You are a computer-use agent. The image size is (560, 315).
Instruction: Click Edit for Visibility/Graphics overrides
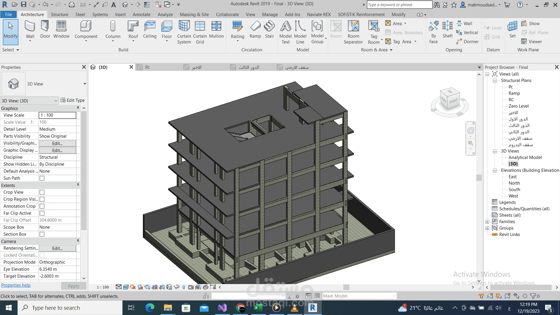[x=57, y=143]
